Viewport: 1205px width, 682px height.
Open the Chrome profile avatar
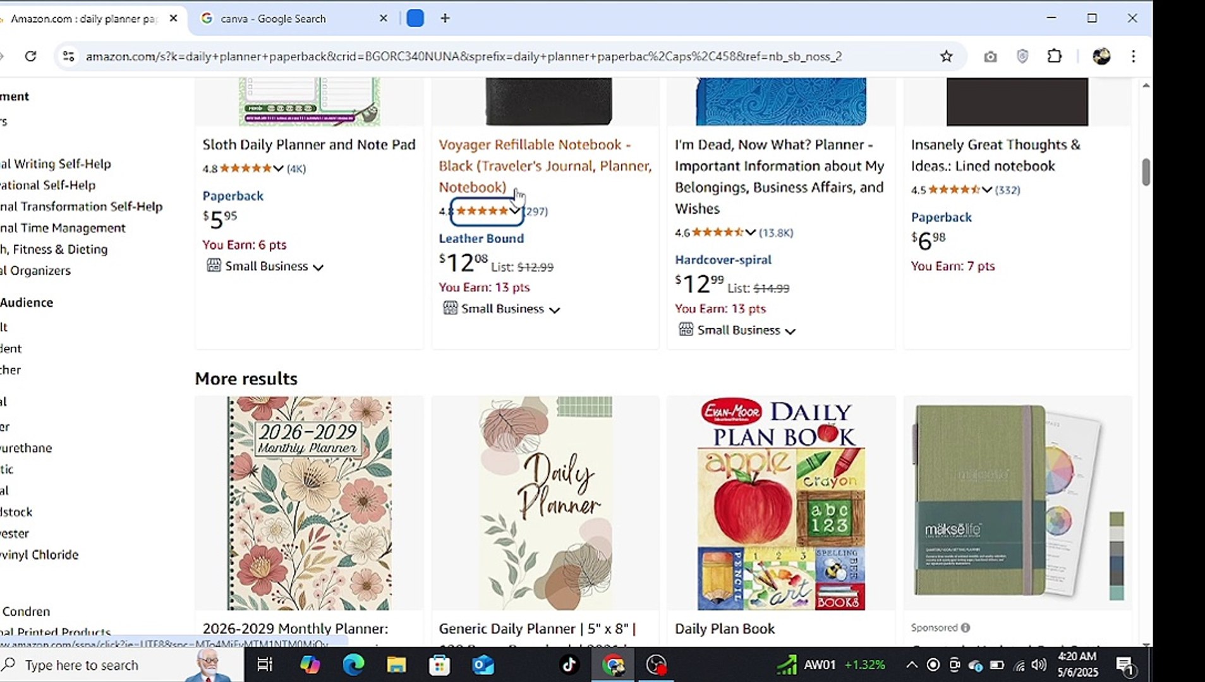1101,56
